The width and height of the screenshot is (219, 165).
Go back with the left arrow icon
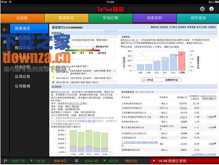pos(5,29)
